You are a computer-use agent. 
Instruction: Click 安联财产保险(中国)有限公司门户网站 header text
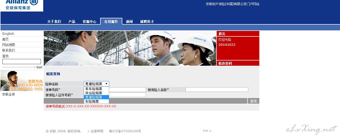(232, 4)
